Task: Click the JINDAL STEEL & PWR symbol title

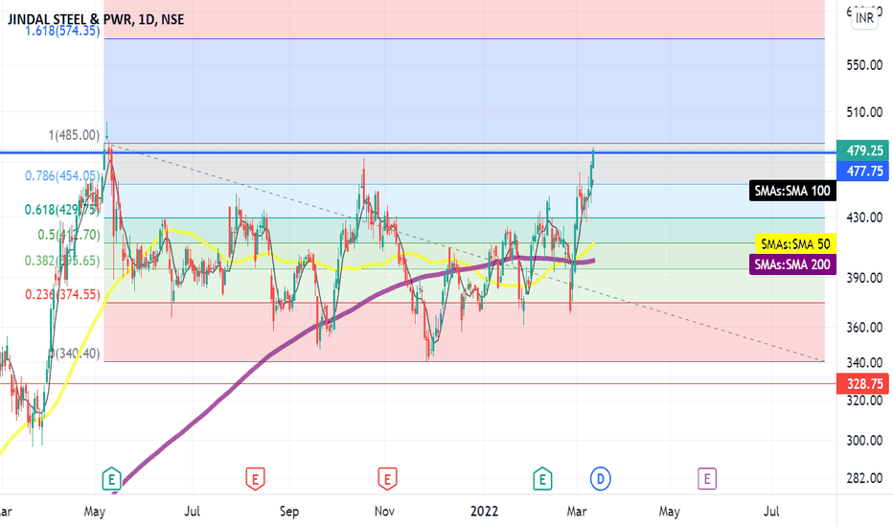Action: (96, 19)
